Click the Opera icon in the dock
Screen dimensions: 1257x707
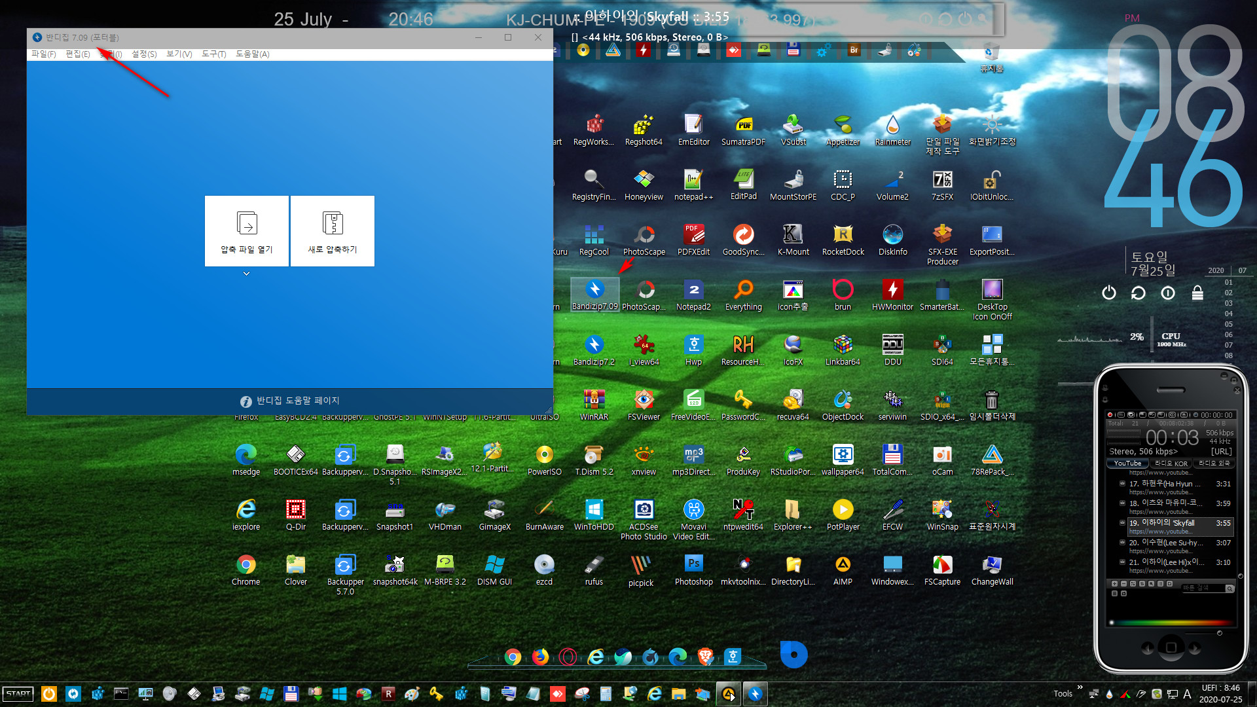click(568, 657)
